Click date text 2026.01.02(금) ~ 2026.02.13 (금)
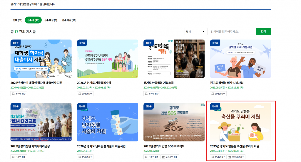Image resolution: width=301 pixels, height=162 pixels. (27, 88)
